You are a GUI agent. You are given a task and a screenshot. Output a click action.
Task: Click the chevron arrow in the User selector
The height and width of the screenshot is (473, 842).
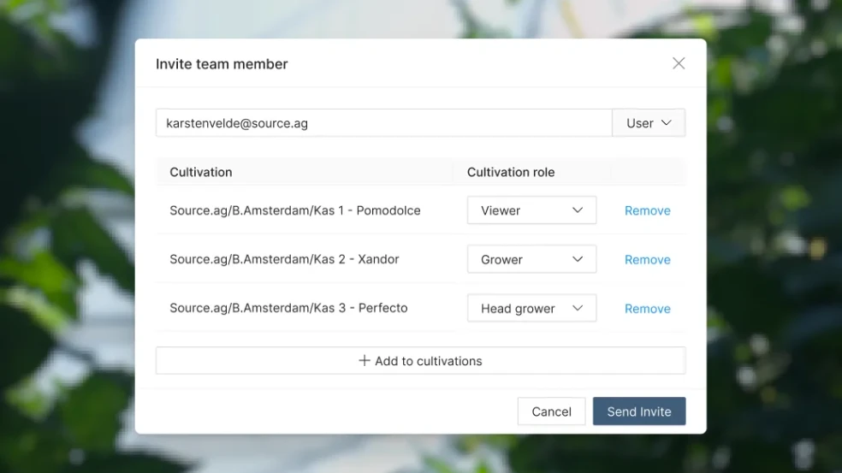pos(667,123)
